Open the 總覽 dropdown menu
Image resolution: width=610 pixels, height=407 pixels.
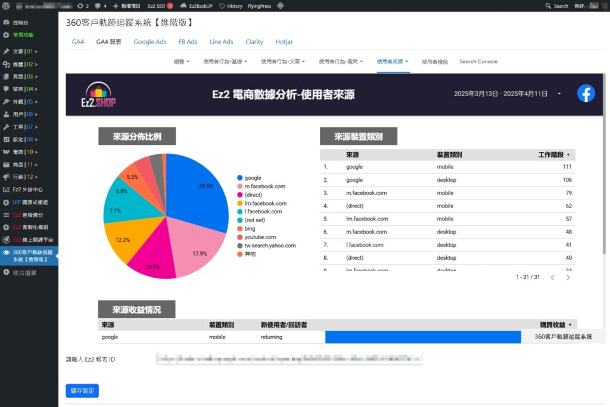click(x=181, y=61)
